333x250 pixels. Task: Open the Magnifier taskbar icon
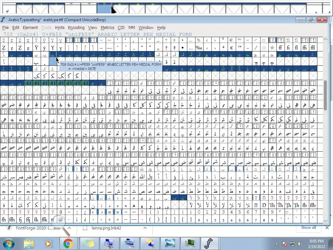point(110,243)
